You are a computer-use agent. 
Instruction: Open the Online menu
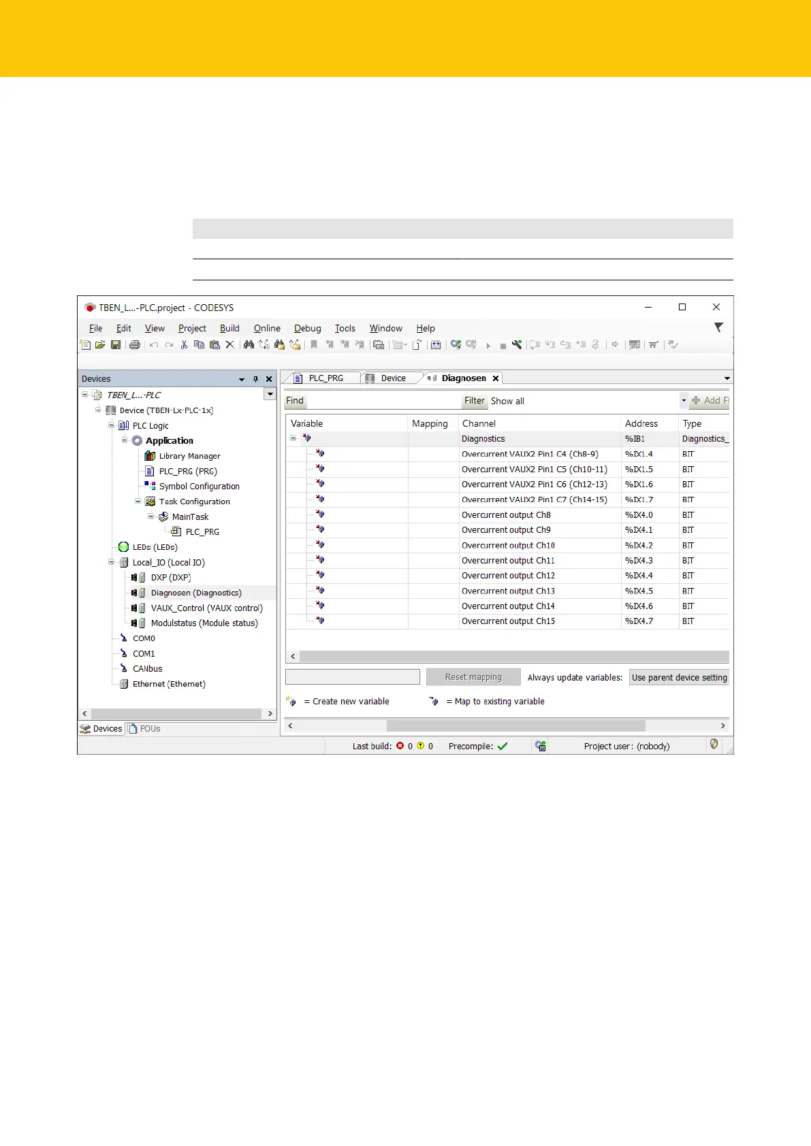click(267, 328)
